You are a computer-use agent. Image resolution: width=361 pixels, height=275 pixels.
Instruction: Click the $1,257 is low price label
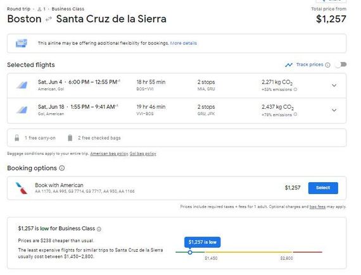click(203, 242)
